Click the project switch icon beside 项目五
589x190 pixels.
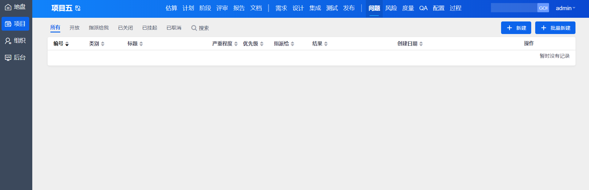tap(78, 8)
